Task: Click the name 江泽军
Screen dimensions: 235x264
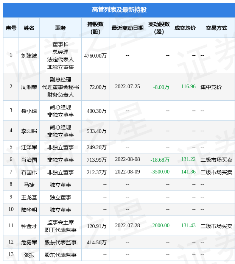Action: pos(29,147)
